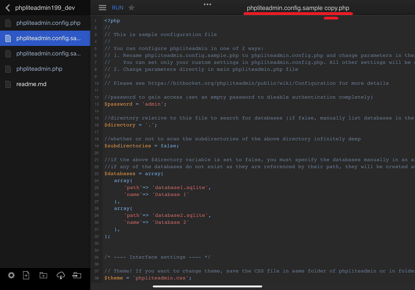Click the file icon beside phpliteadmin.config.php
The width and height of the screenshot is (415, 290).
[8, 23]
